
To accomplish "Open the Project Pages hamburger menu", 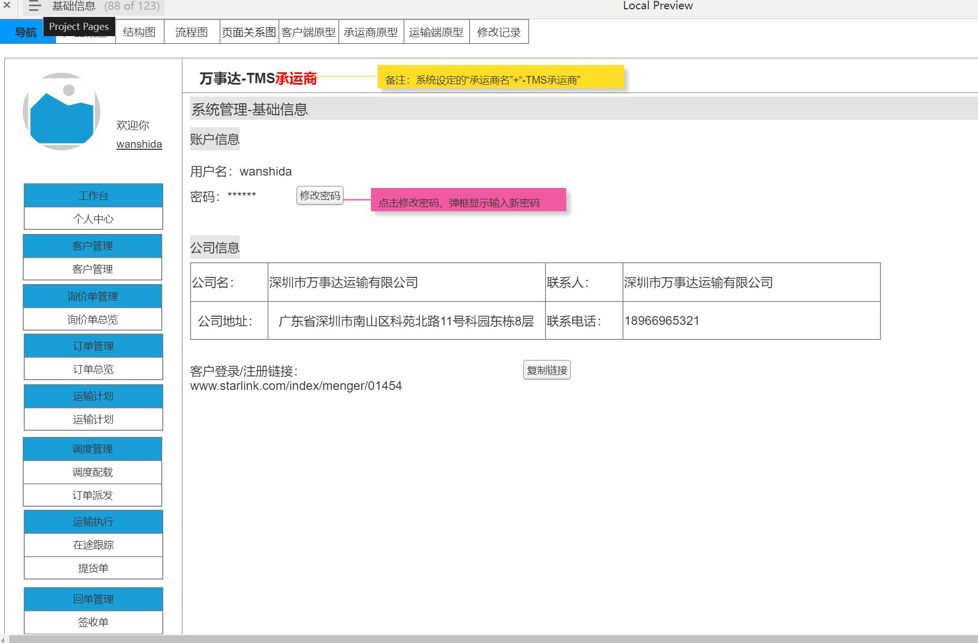I will click(x=35, y=6).
